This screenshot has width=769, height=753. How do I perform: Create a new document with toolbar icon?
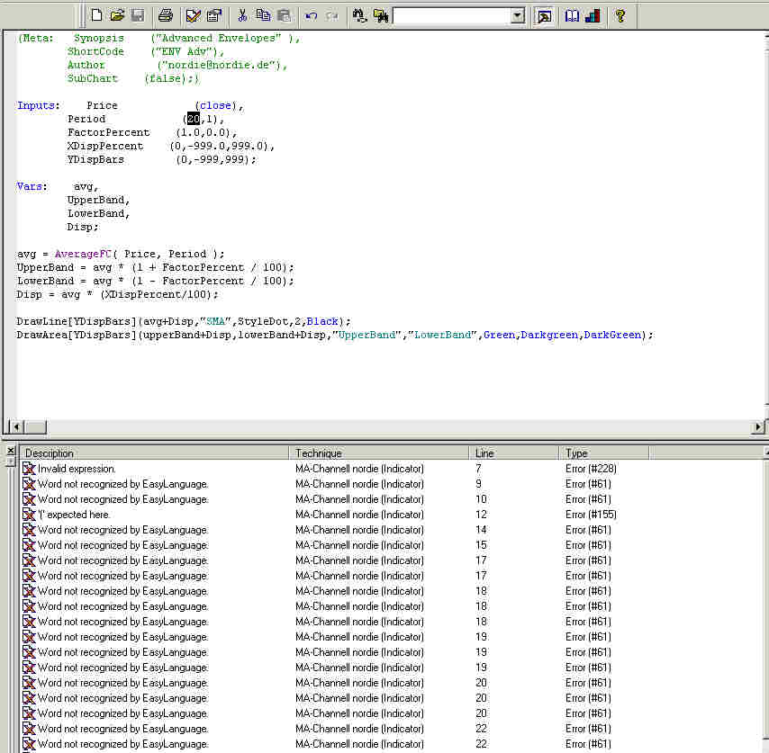[96, 15]
